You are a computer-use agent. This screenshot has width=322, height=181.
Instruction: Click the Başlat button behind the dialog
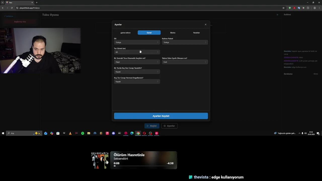[152, 126]
